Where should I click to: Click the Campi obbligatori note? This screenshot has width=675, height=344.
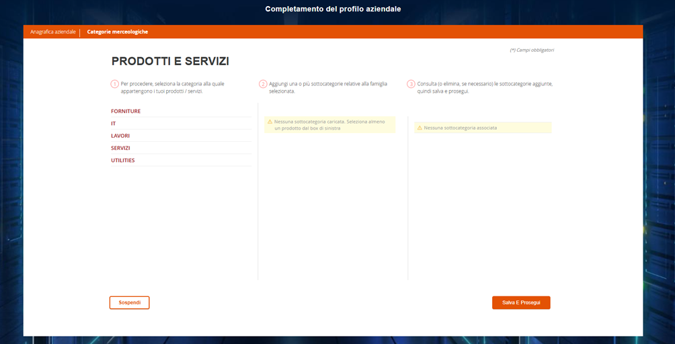532,50
